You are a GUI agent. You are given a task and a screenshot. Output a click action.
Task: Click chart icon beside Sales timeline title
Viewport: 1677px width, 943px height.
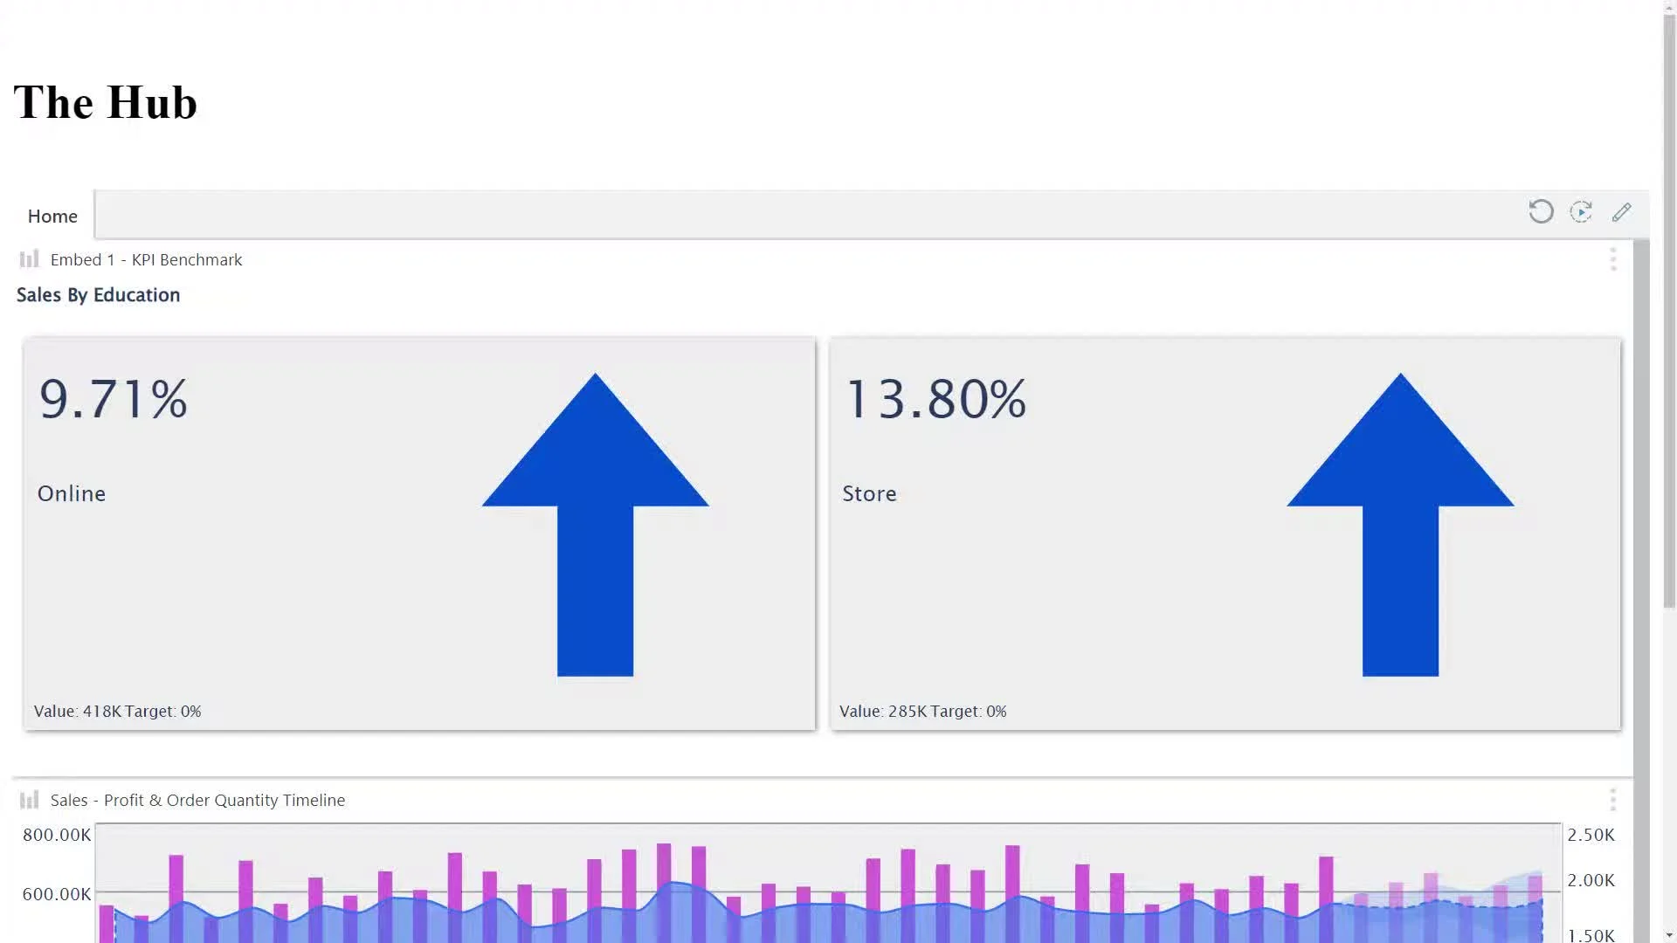click(x=29, y=800)
